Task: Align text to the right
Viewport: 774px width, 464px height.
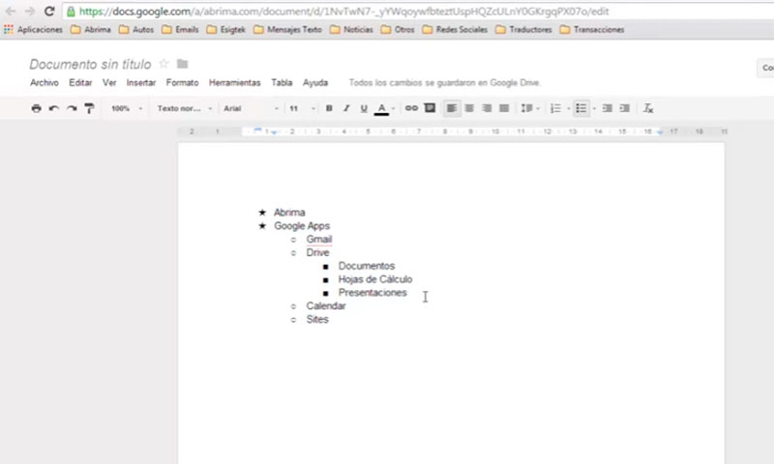Action: click(487, 108)
